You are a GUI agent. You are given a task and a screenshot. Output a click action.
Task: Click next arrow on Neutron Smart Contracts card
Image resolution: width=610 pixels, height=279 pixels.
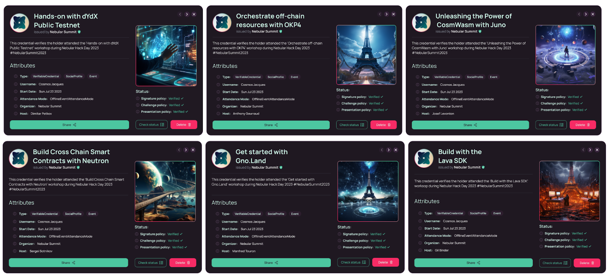click(x=186, y=150)
